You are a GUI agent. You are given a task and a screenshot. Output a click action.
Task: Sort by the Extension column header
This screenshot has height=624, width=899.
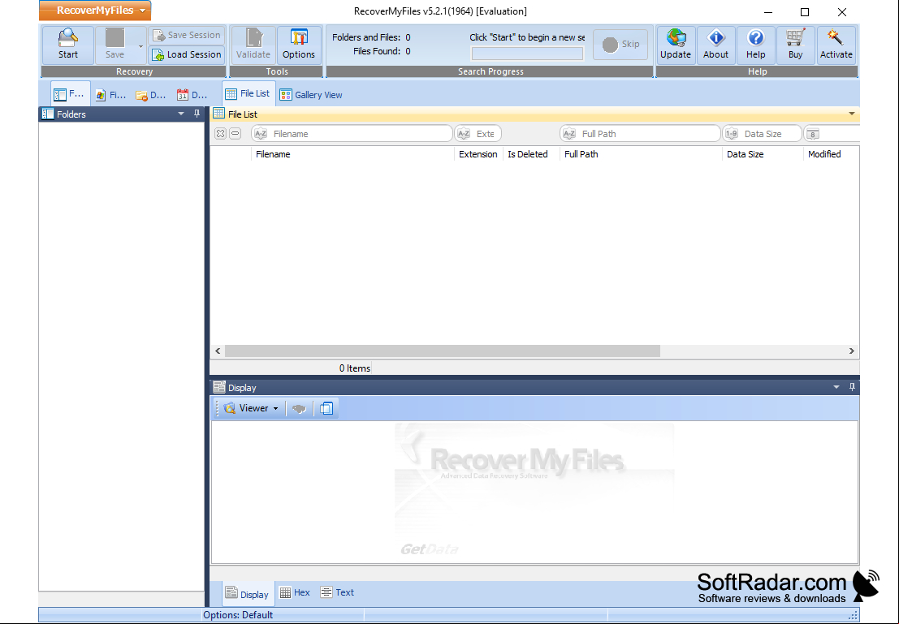pyautogui.click(x=478, y=154)
